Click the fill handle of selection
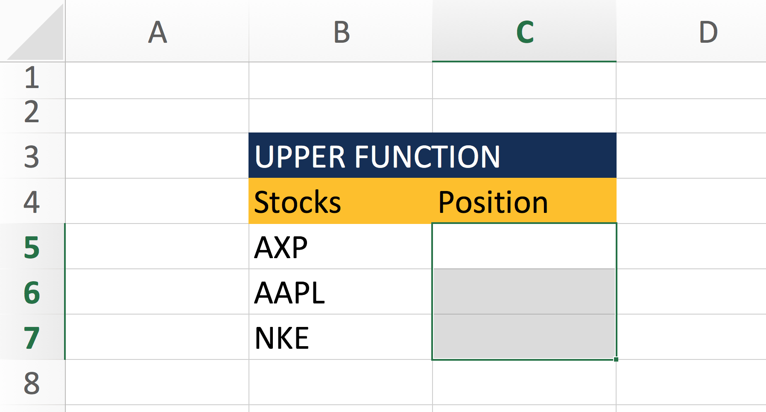The image size is (766, 412). tap(616, 359)
